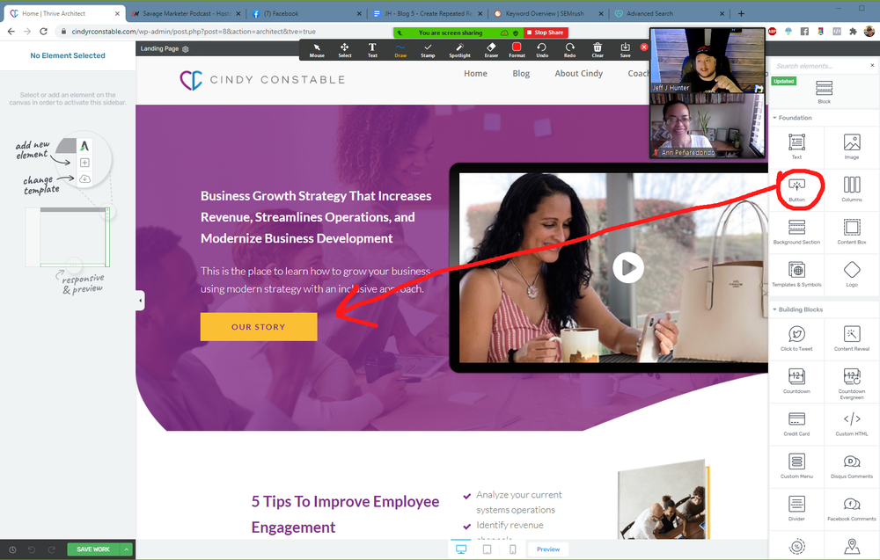Image resolution: width=880 pixels, height=560 pixels.
Task: Add a Custom Menu element
Action: [x=796, y=465]
